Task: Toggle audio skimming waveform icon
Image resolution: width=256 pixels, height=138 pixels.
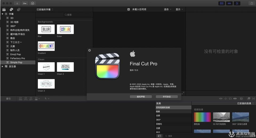Action: pyautogui.click(x=226, y=98)
